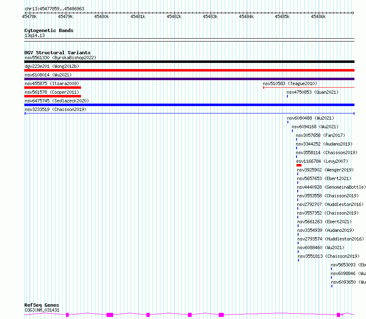The image size is (366, 319).
Task: Click the nsv6108014 (Wu2021) label
Action: tap(48, 75)
